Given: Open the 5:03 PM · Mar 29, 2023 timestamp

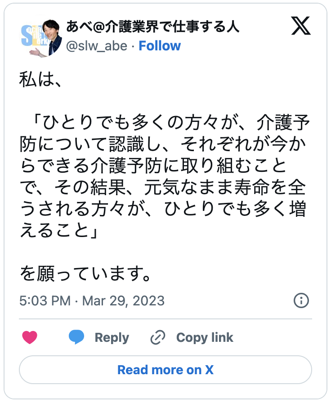Looking at the screenshot, I should click(x=92, y=300).
